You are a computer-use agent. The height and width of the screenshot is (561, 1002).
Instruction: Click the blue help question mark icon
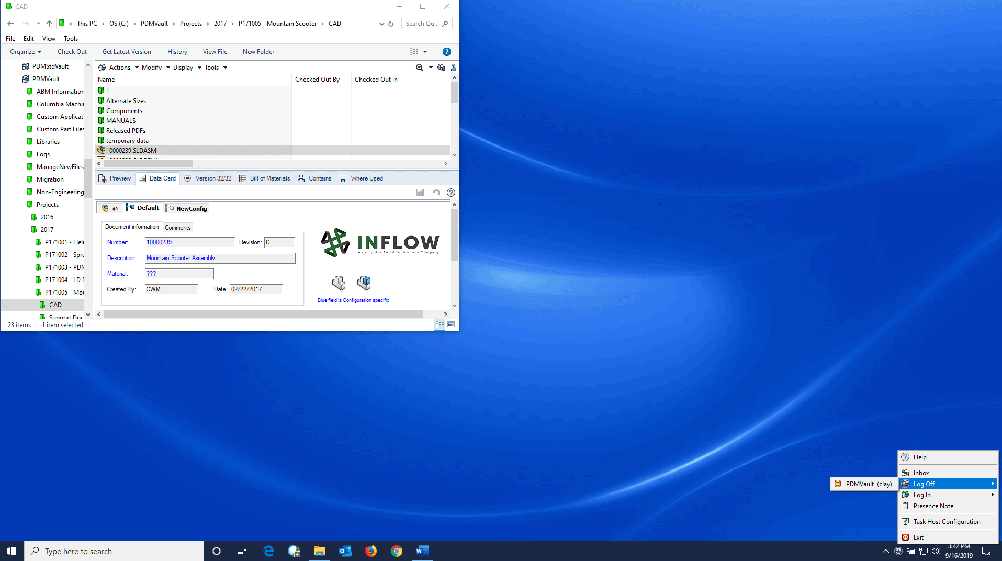pyautogui.click(x=446, y=52)
